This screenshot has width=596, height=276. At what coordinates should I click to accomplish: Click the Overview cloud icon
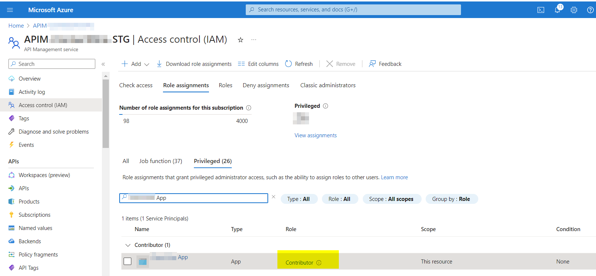12,79
